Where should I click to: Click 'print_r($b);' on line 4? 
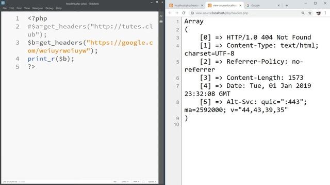51,59
